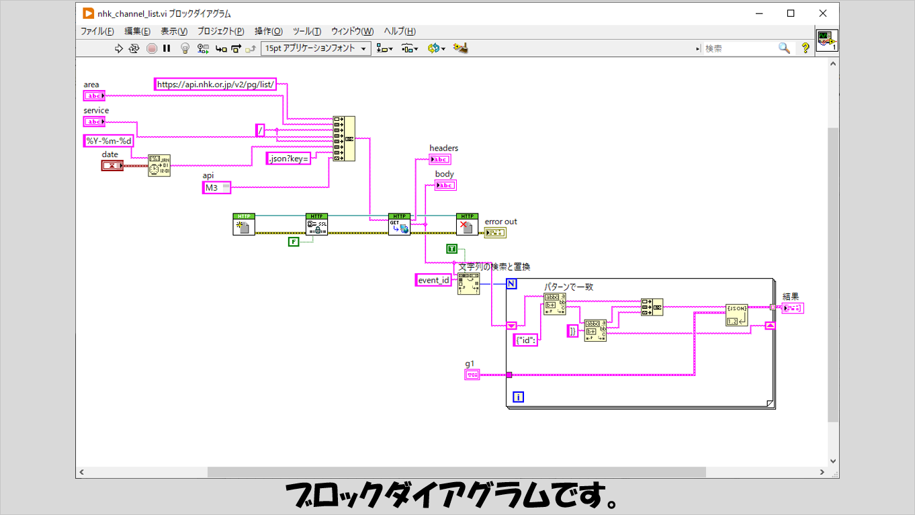915x515 pixels.
Task: Click the .json?key= string constant
Action: click(x=288, y=158)
